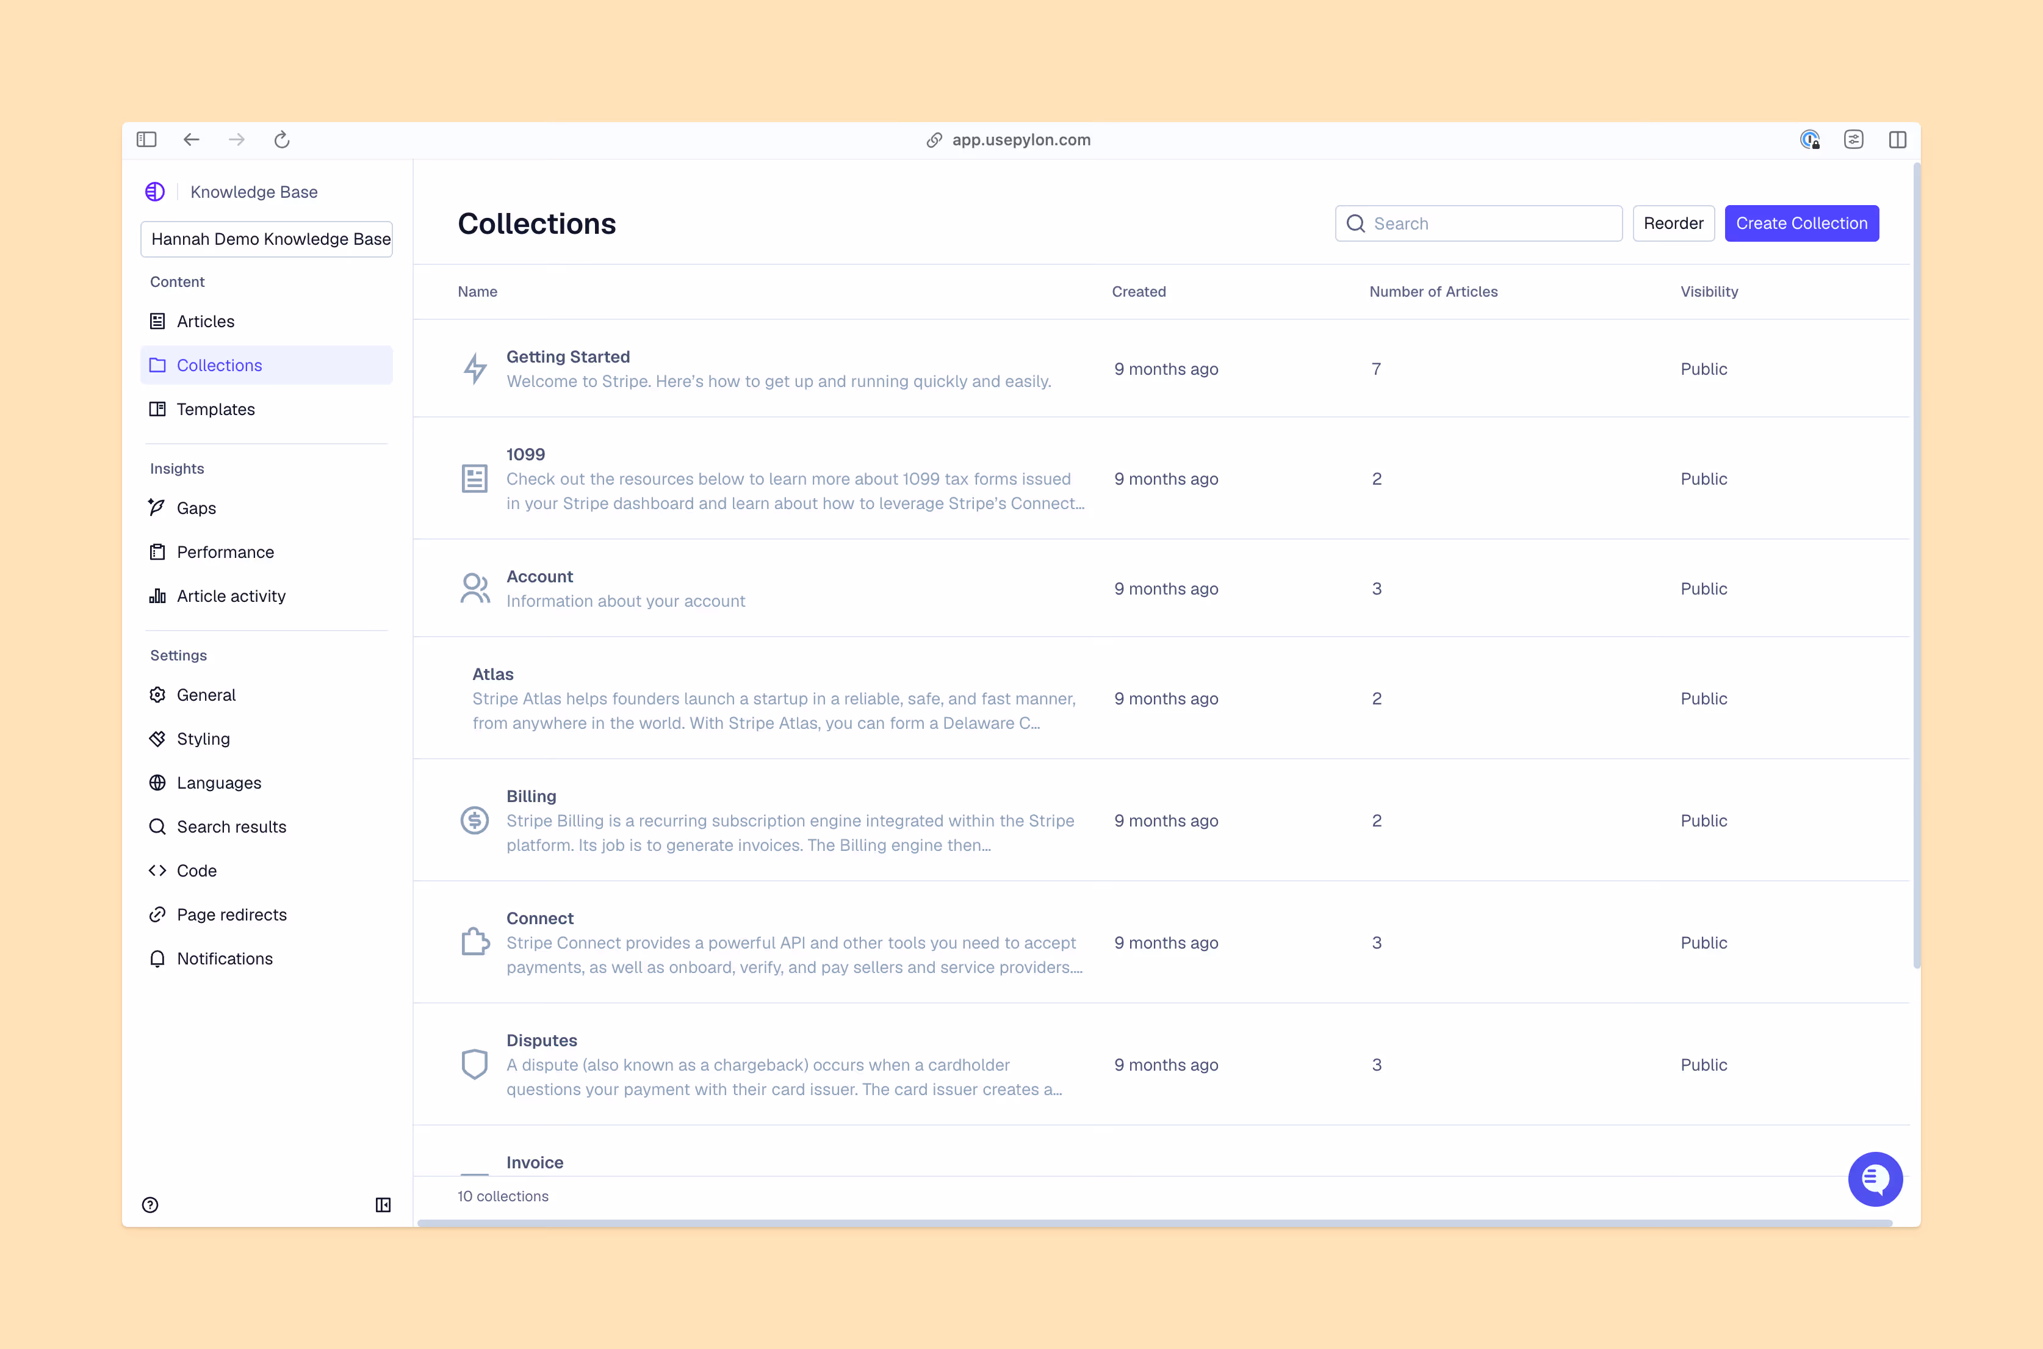Screen dimensions: 2043x1349
Task: Open Performance insights page
Action: 267,551
